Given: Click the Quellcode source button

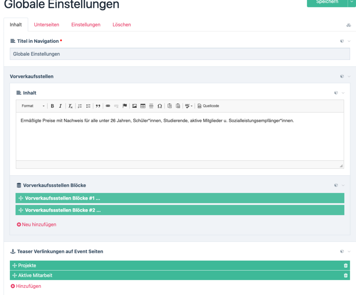Looking at the screenshot, I should 208,106.
